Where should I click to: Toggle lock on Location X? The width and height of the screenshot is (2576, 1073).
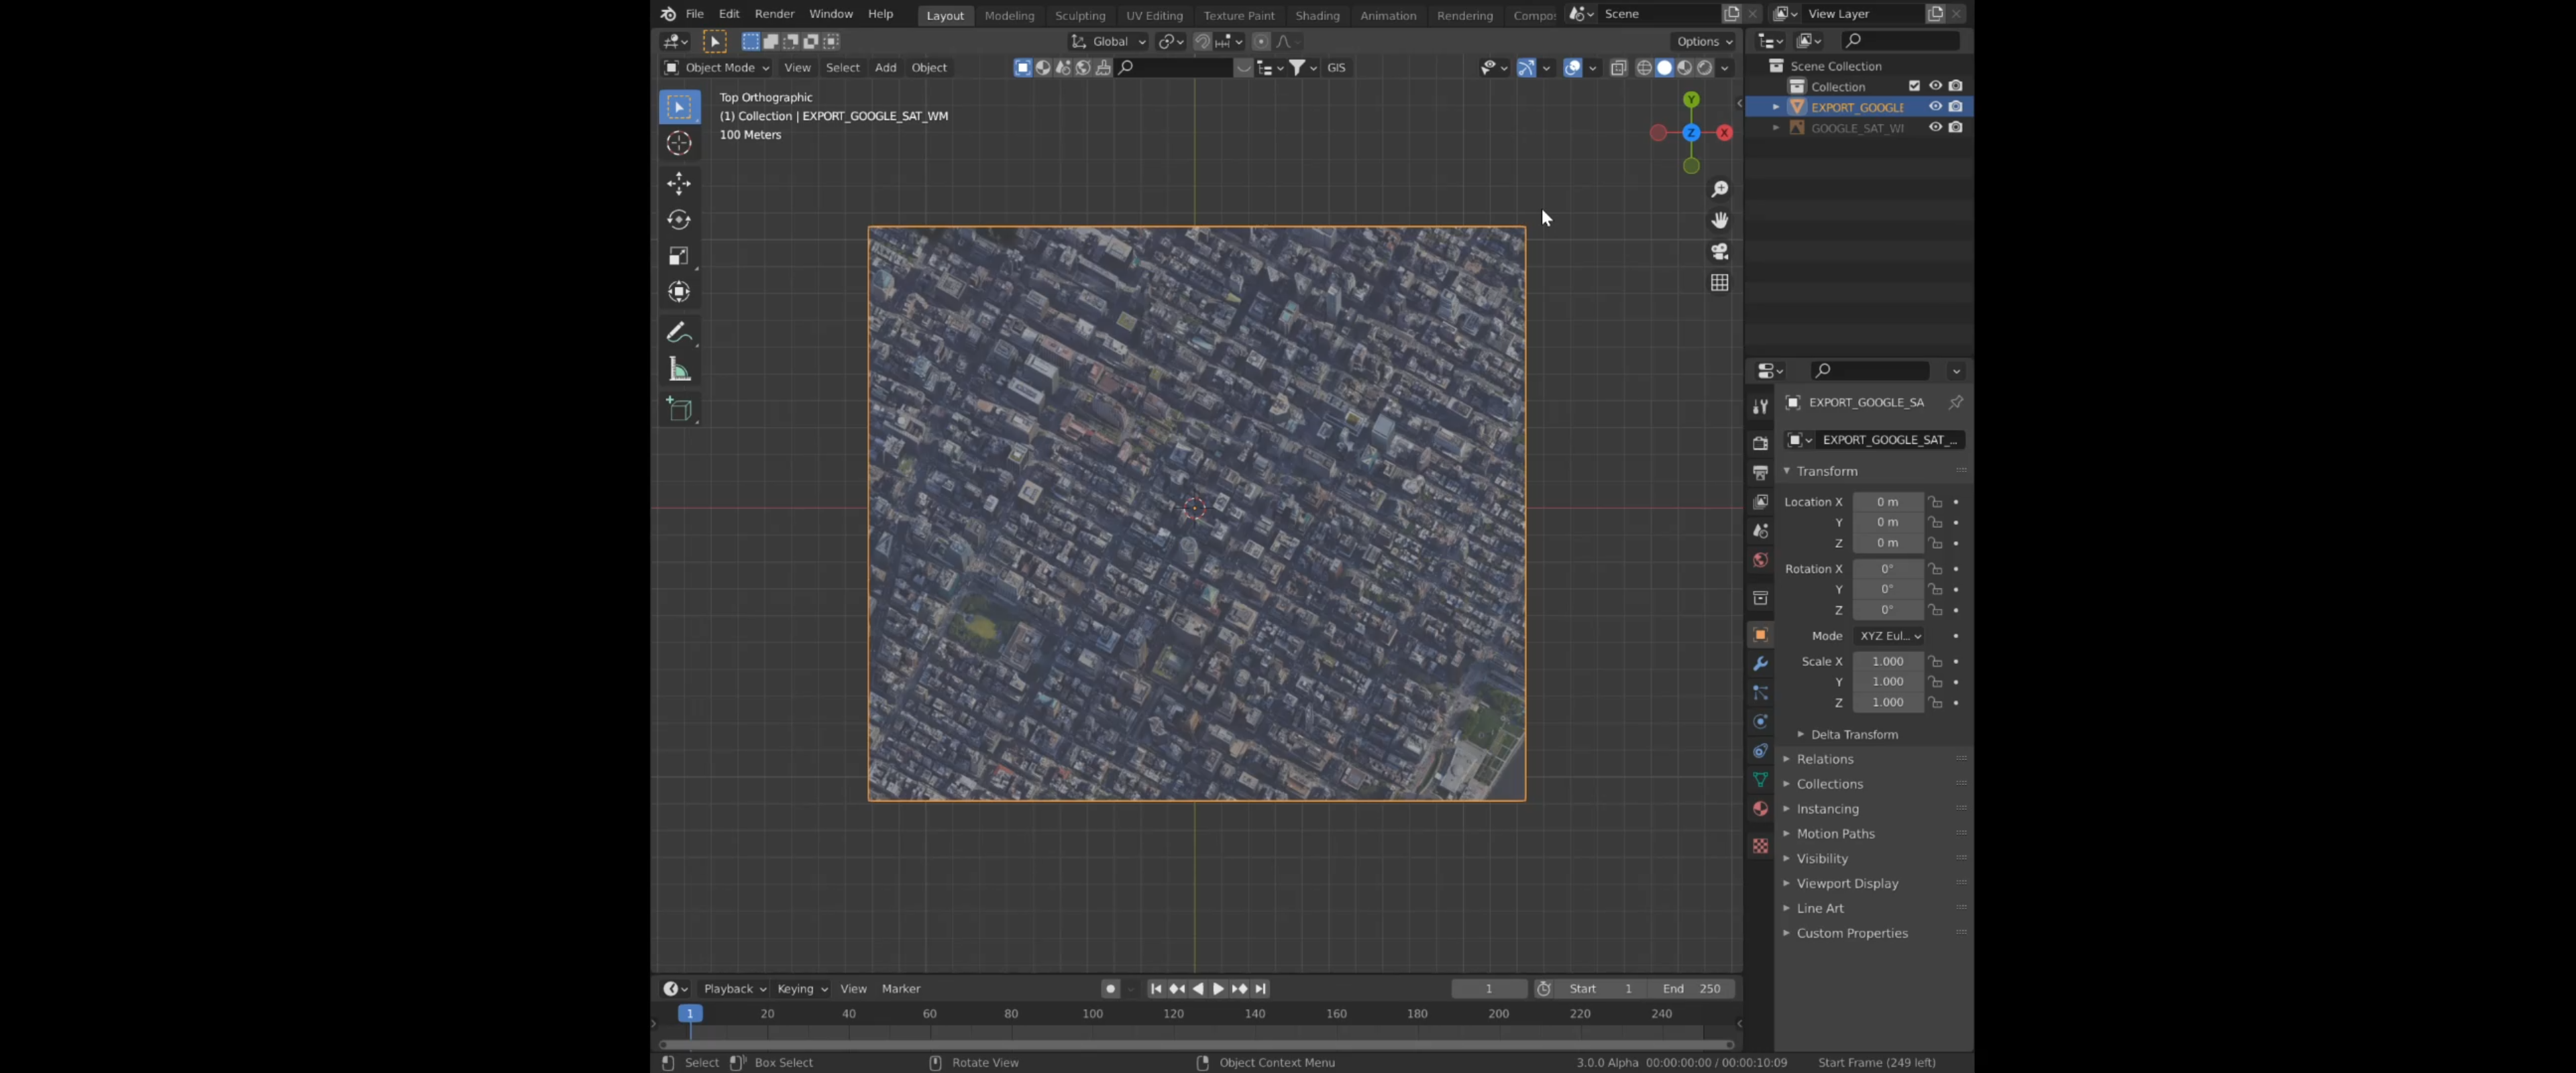tap(1935, 502)
